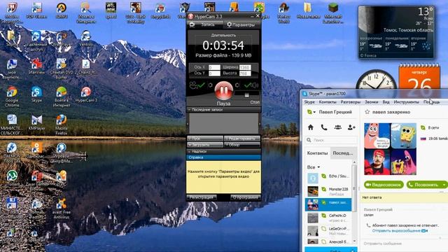448x252 pixels.
Task: Select Monster228 contact in Skype list
Action: point(328,191)
